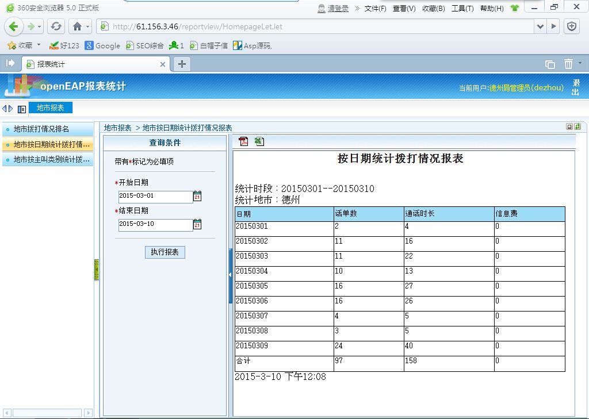Image resolution: width=589 pixels, height=419 pixels.
Task: Click the address bar go arrow
Action: click(553, 26)
